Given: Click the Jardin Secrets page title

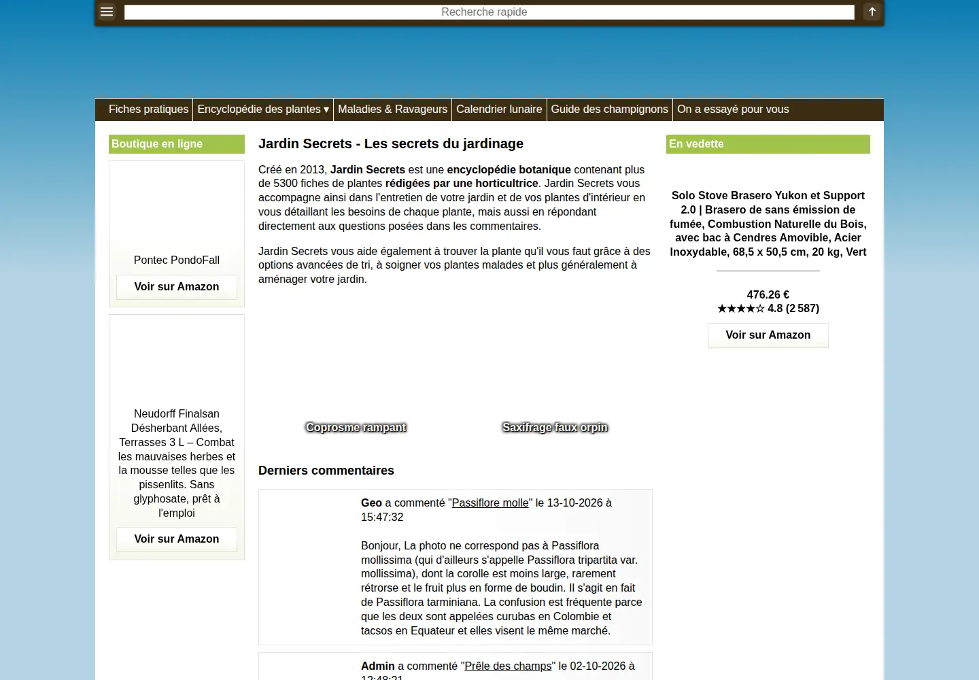Looking at the screenshot, I should tap(391, 143).
